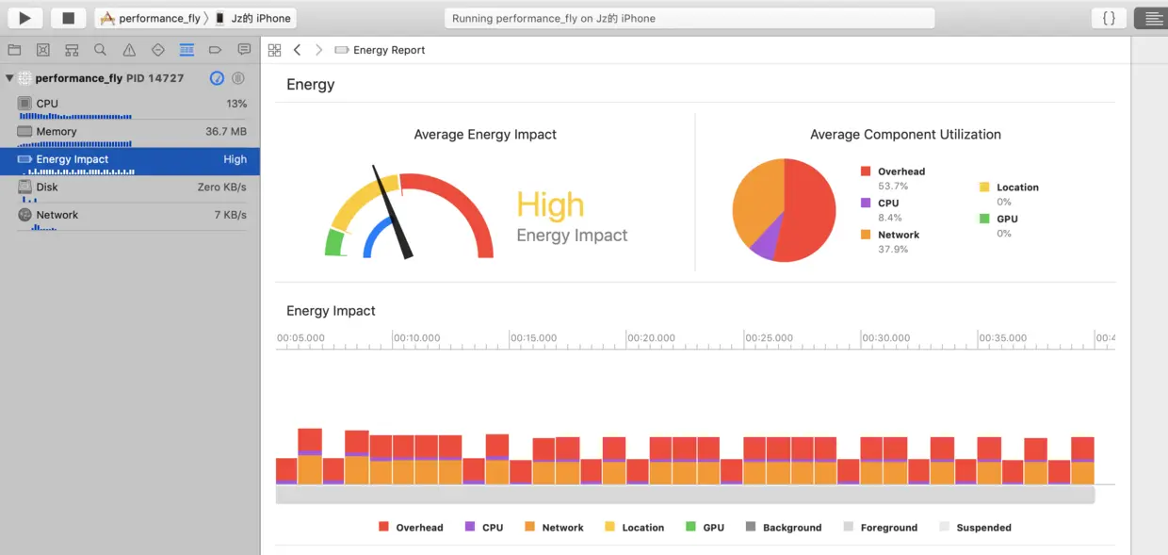This screenshot has height=555, width=1168.
Task: Run the app with the Play button
Action: (25, 18)
